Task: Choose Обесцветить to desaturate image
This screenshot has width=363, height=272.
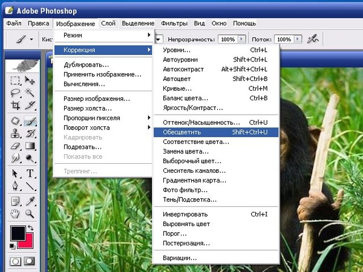Action: 216,132
